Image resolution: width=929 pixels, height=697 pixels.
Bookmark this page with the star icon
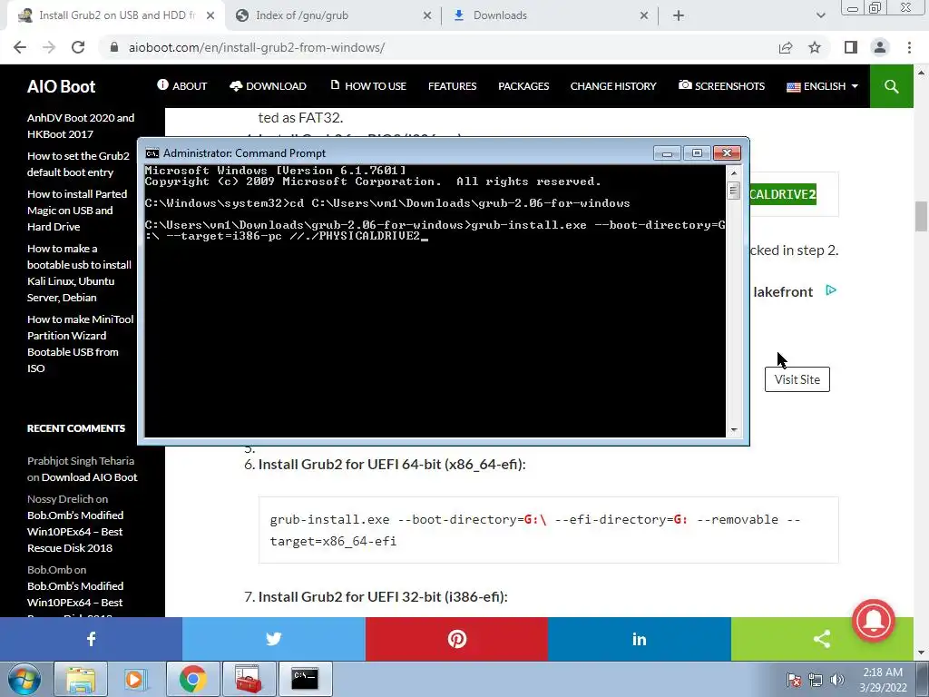pyautogui.click(x=815, y=47)
